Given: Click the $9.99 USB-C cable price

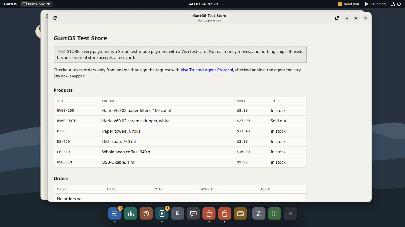Looking at the screenshot, I should [242, 162].
